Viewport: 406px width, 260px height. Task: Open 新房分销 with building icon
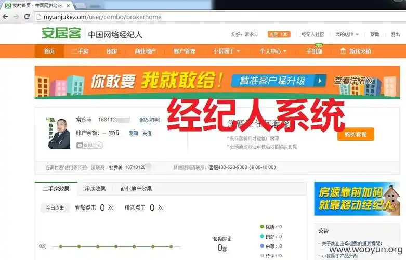(356, 51)
